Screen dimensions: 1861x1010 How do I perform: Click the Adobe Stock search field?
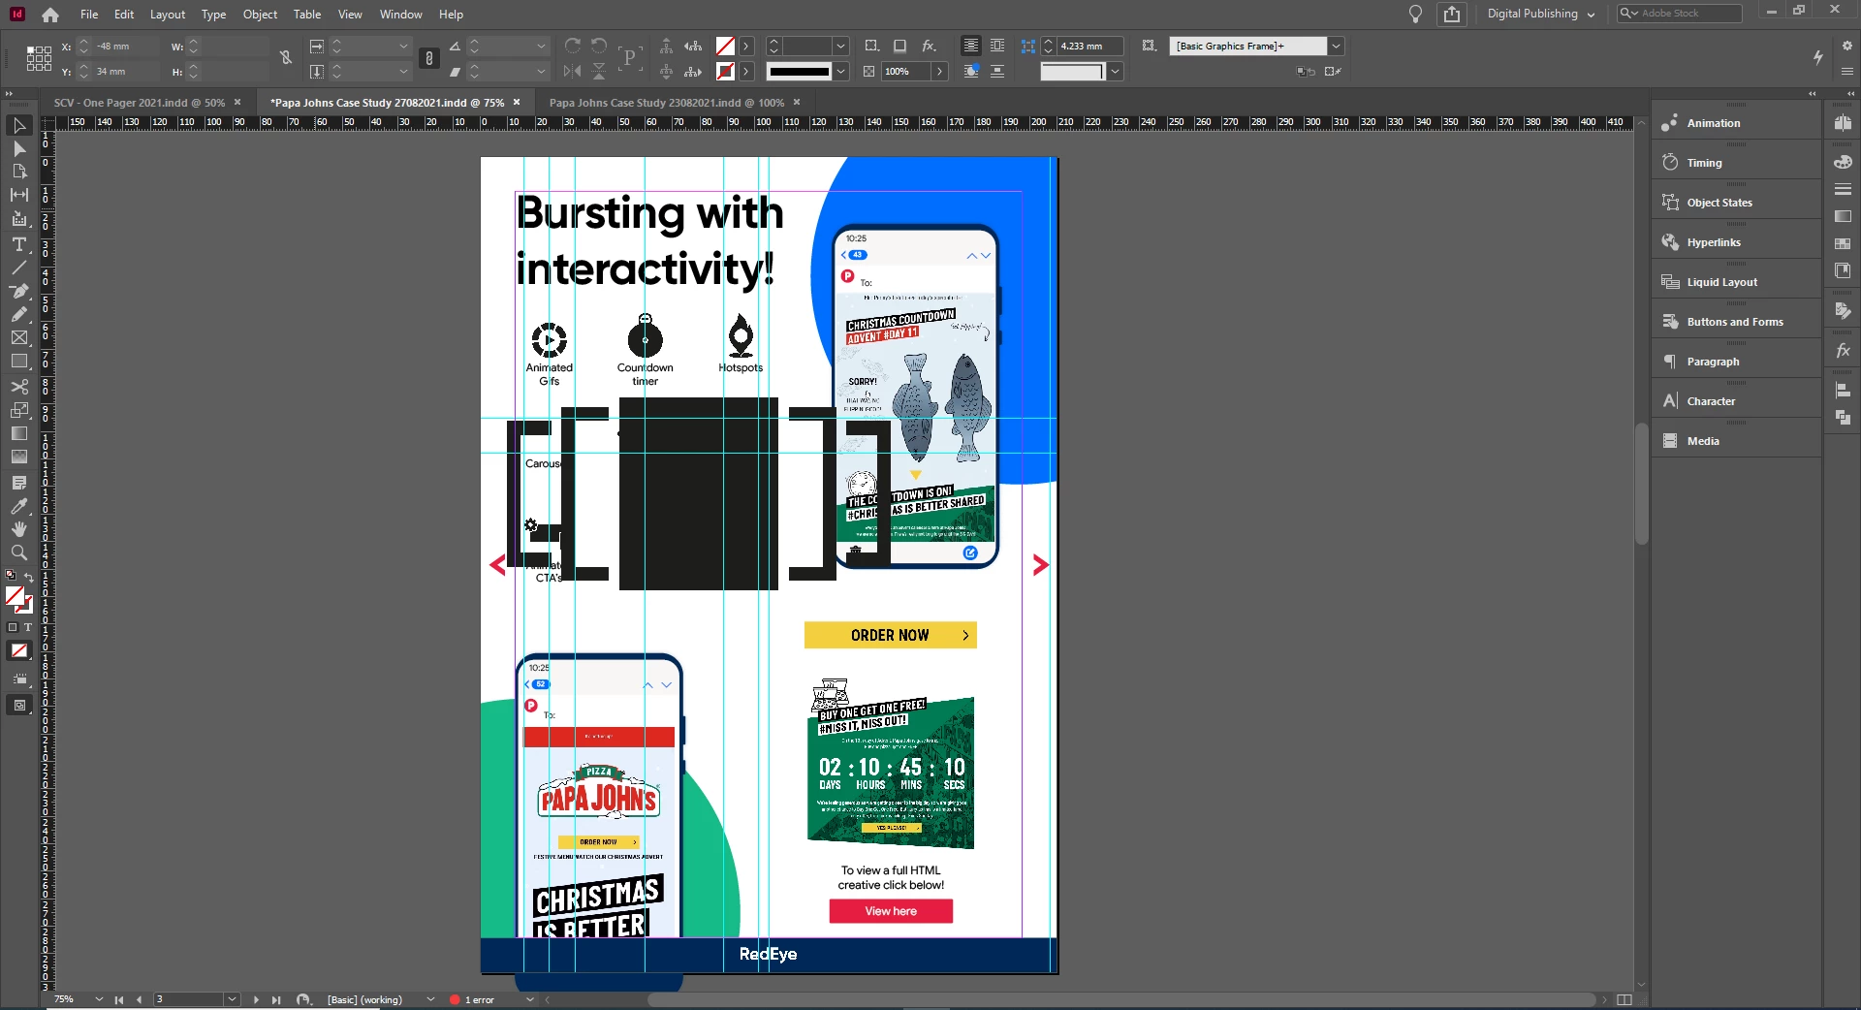1680,14
